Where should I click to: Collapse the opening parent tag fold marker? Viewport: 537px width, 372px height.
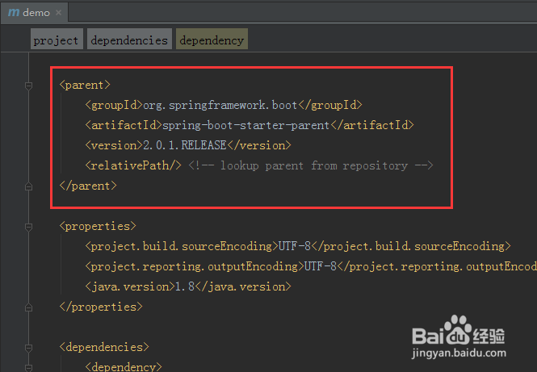[29, 86]
